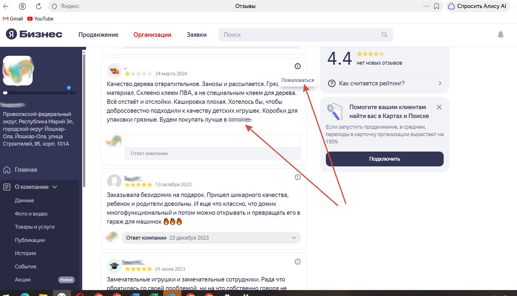517x296 pixels.
Task: Click the report icon on the 24 марта 2024 review
Action: [x=298, y=66]
